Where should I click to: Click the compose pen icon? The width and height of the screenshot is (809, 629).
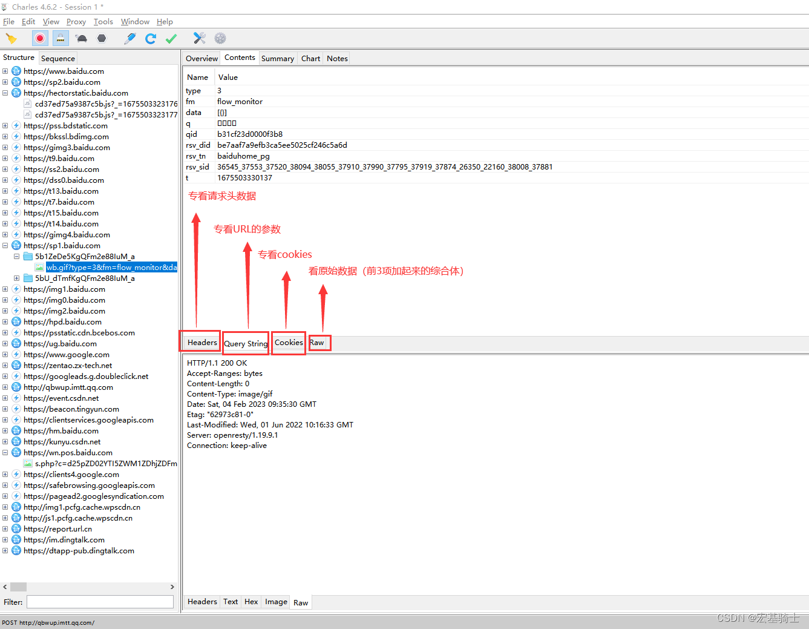(130, 39)
